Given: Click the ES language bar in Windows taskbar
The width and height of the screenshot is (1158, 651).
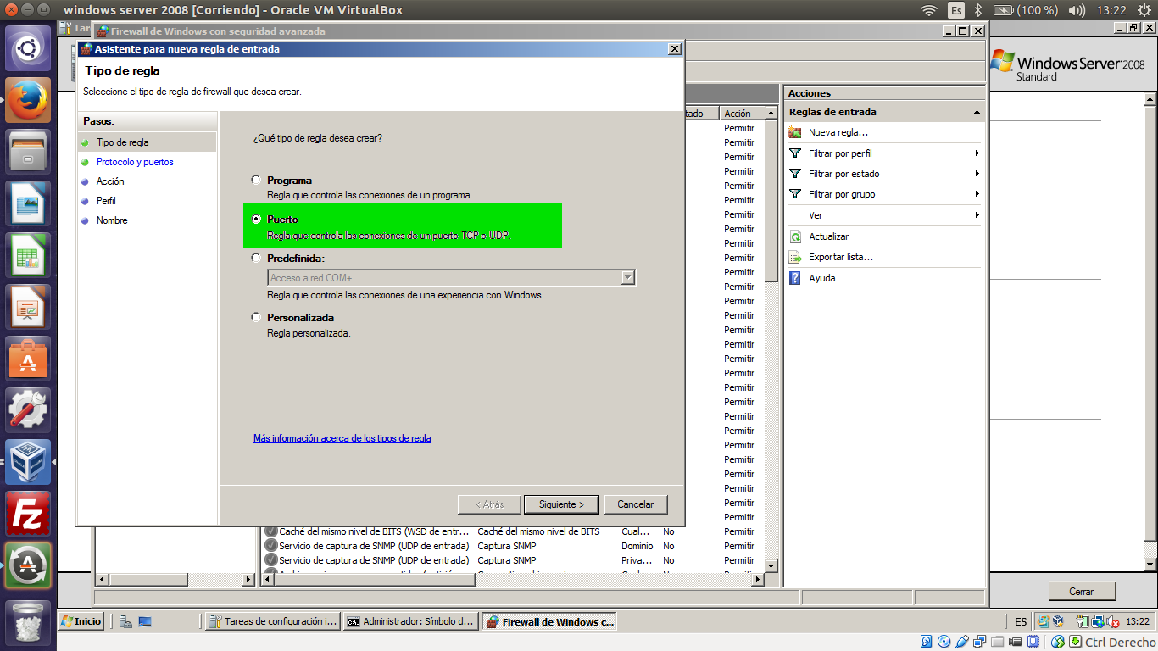Looking at the screenshot, I should point(1021,621).
